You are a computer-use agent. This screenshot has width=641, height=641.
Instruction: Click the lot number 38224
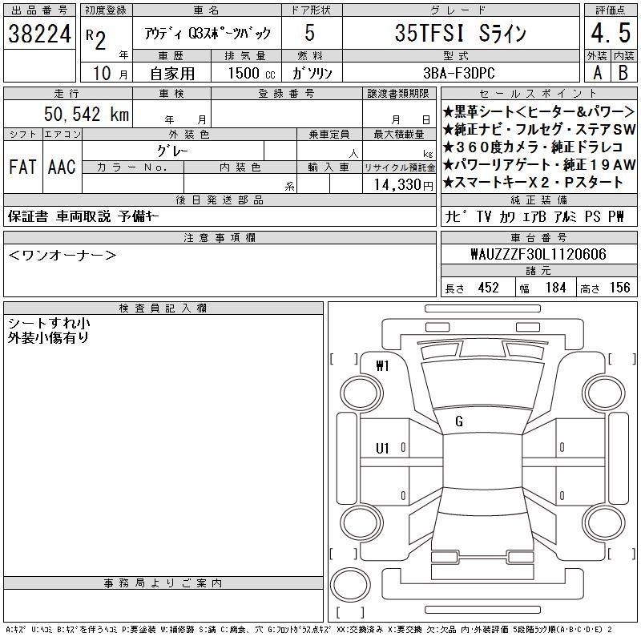click(39, 34)
